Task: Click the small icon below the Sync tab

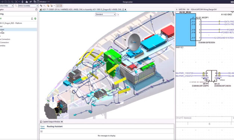Action: tap(41, 131)
